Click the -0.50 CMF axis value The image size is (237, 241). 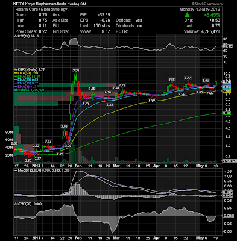227,231
